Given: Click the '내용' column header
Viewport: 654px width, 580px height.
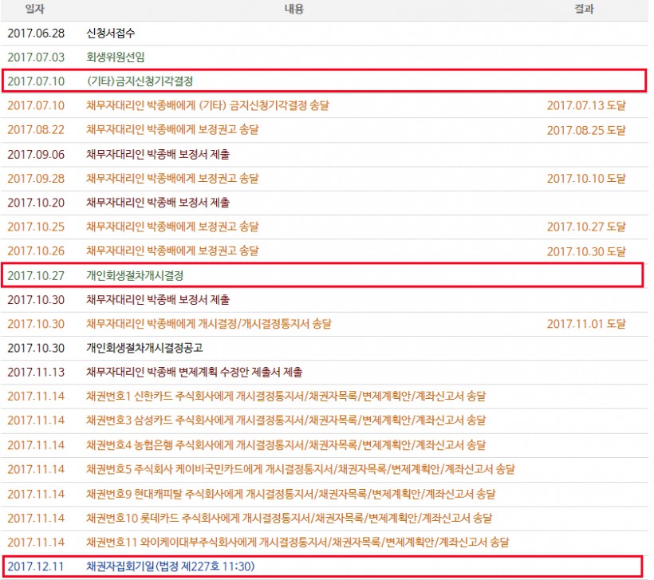Looking at the screenshot, I should 294,9.
